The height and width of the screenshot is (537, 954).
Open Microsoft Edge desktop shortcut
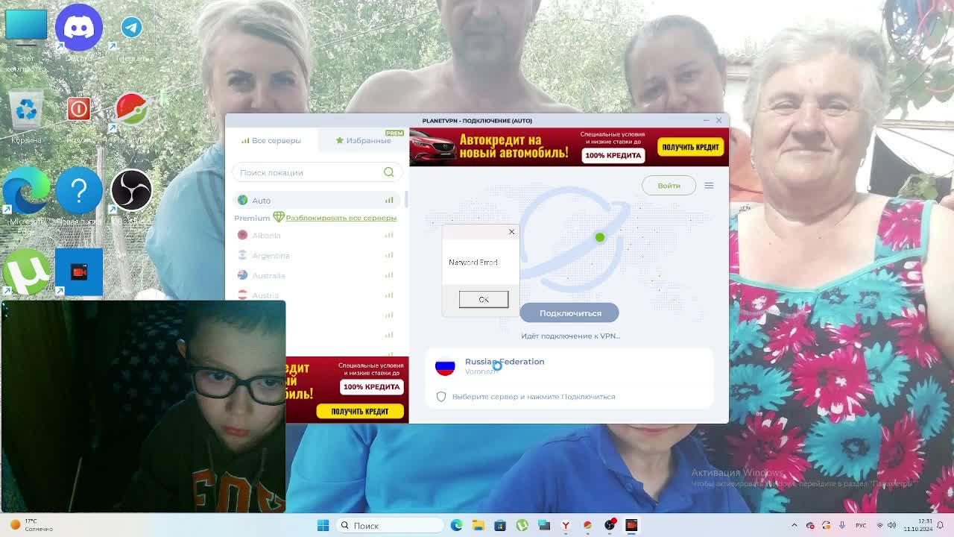(26, 199)
